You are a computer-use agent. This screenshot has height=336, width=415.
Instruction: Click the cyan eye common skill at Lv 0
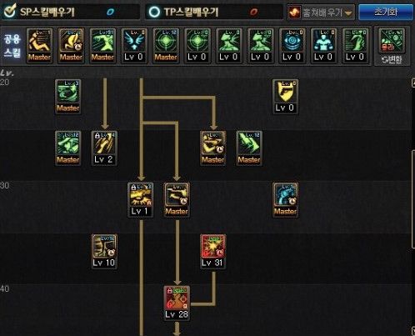(x=292, y=46)
